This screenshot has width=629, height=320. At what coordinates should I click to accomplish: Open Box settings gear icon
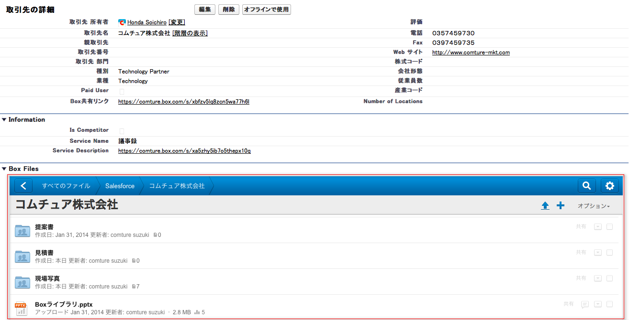click(x=609, y=186)
